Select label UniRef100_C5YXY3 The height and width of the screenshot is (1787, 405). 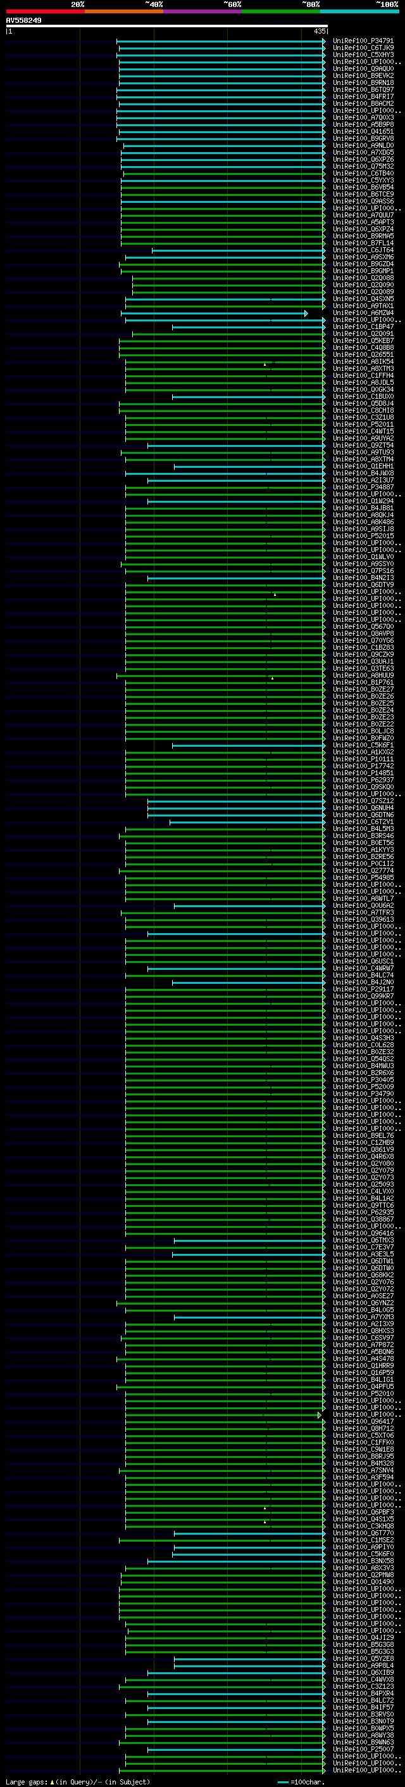coord(363,181)
